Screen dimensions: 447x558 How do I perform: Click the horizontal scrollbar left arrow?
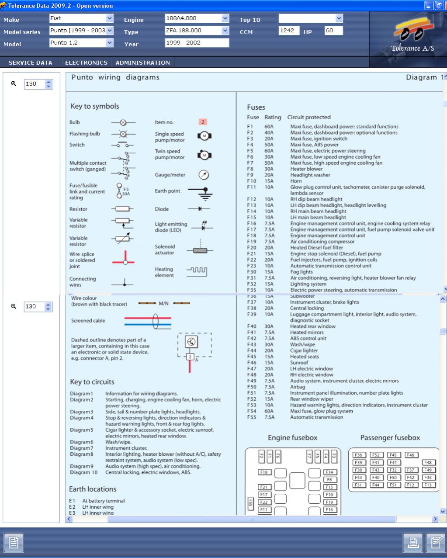(x=69, y=519)
